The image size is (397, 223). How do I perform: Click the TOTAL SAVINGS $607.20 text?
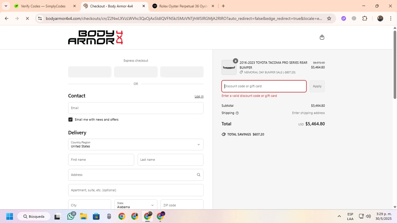[x=246, y=134]
